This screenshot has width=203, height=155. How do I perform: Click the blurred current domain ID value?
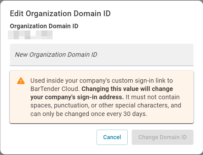click(30, 35)
